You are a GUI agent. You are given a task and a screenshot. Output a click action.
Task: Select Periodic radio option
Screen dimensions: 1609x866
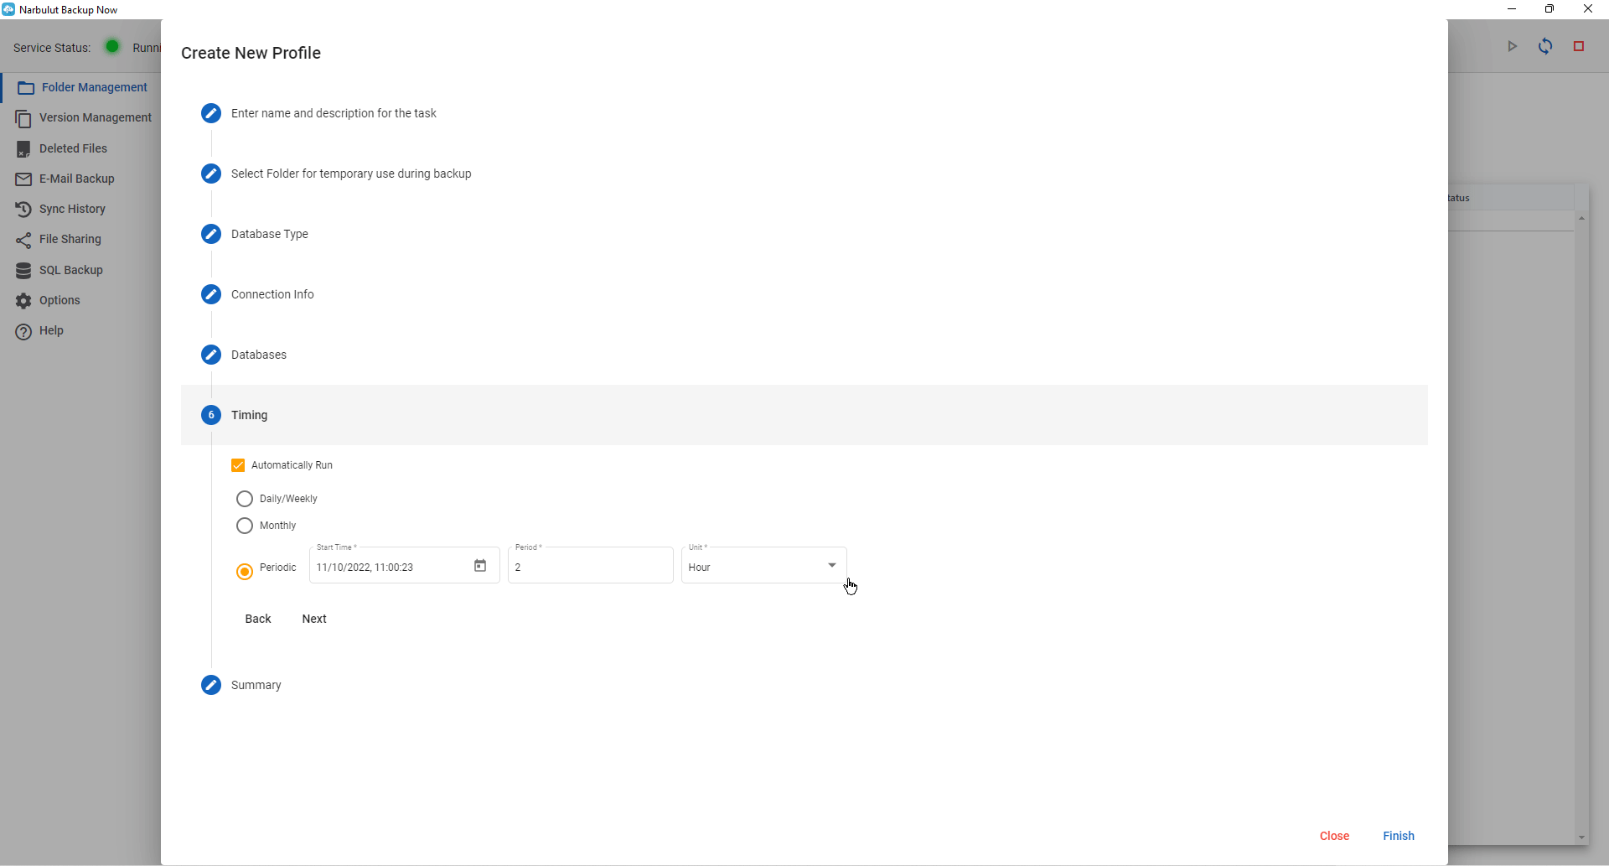click(x=245, y=572)
